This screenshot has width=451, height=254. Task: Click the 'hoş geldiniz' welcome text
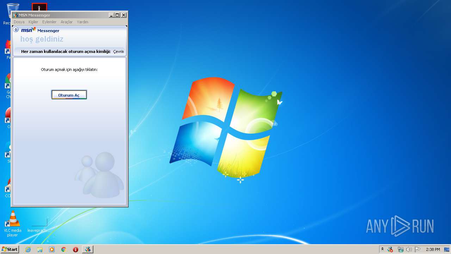click(42, 39)
